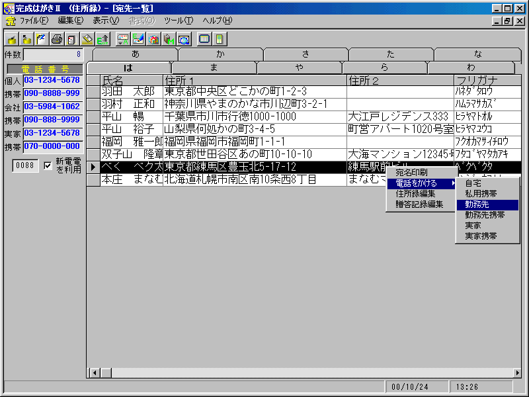Screen dimensions: 529x397
Task: Click the 0088 prefix input field
Action: [25, 165]
